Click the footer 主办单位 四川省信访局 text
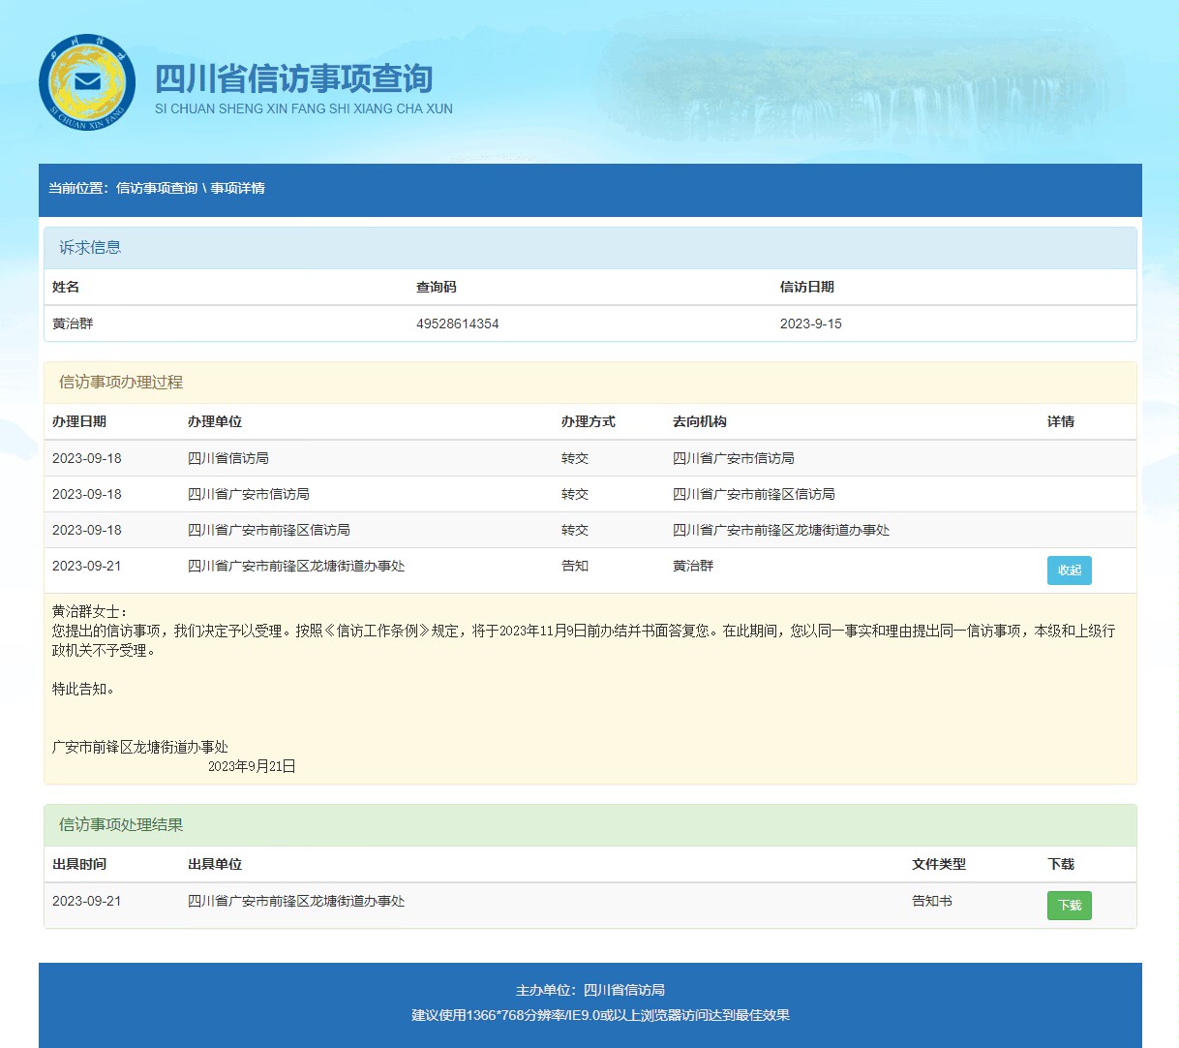Screen dimensions: 1179x1048 pos(589,990)
